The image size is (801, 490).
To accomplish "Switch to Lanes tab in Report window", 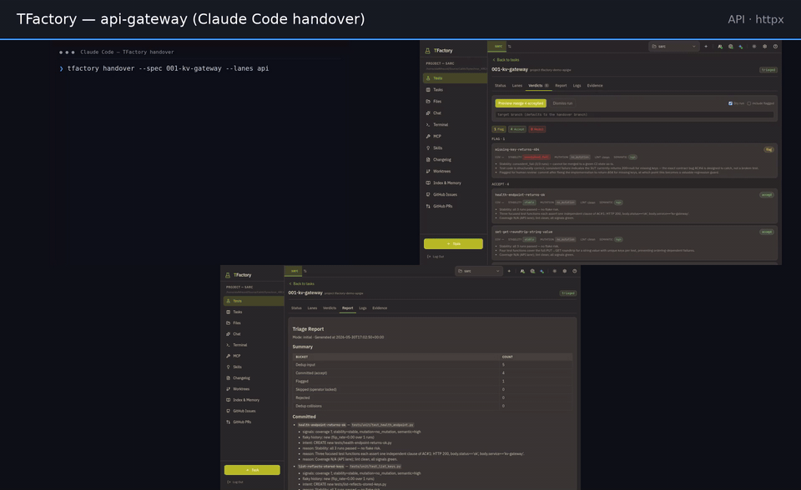I will click(x=312, y=308).
